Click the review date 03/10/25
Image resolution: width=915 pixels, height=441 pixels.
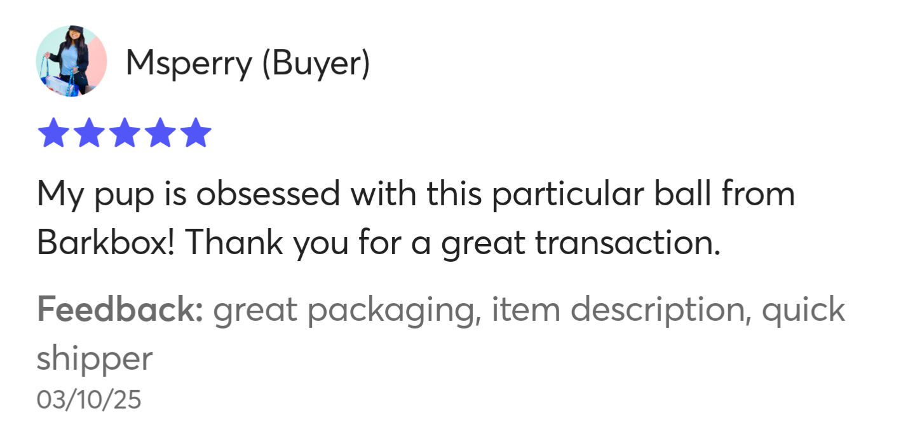pos(89,400)
